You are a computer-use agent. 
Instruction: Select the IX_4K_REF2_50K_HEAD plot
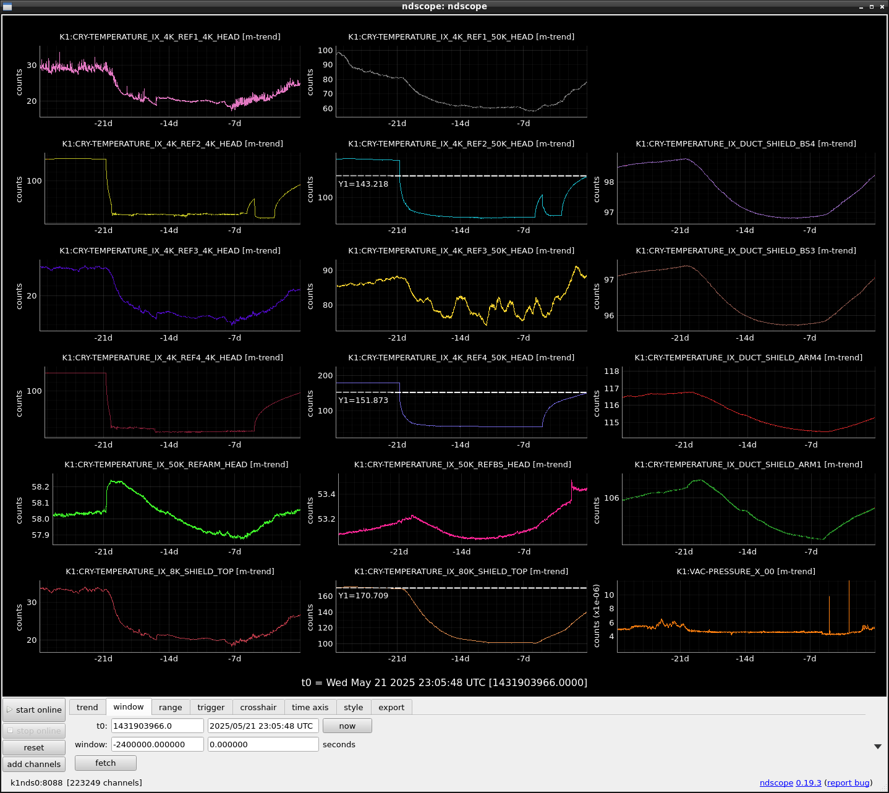(x=461, y=188)
